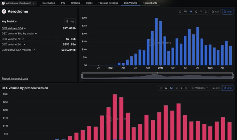
Task: Set top chart to daily (D) interval
Action: click(x=180, y=11)
